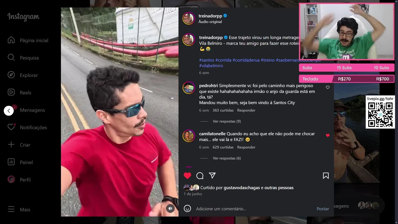The image size is (398, 224).
Task: Open emoji picker in comment box
Action: [x=187, y=208]
